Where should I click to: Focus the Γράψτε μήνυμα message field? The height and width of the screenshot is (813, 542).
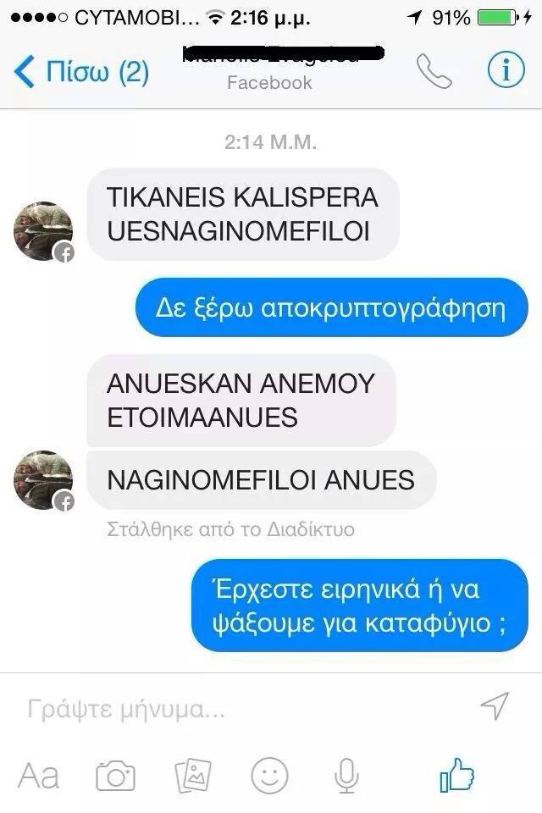tap(244, 708)
